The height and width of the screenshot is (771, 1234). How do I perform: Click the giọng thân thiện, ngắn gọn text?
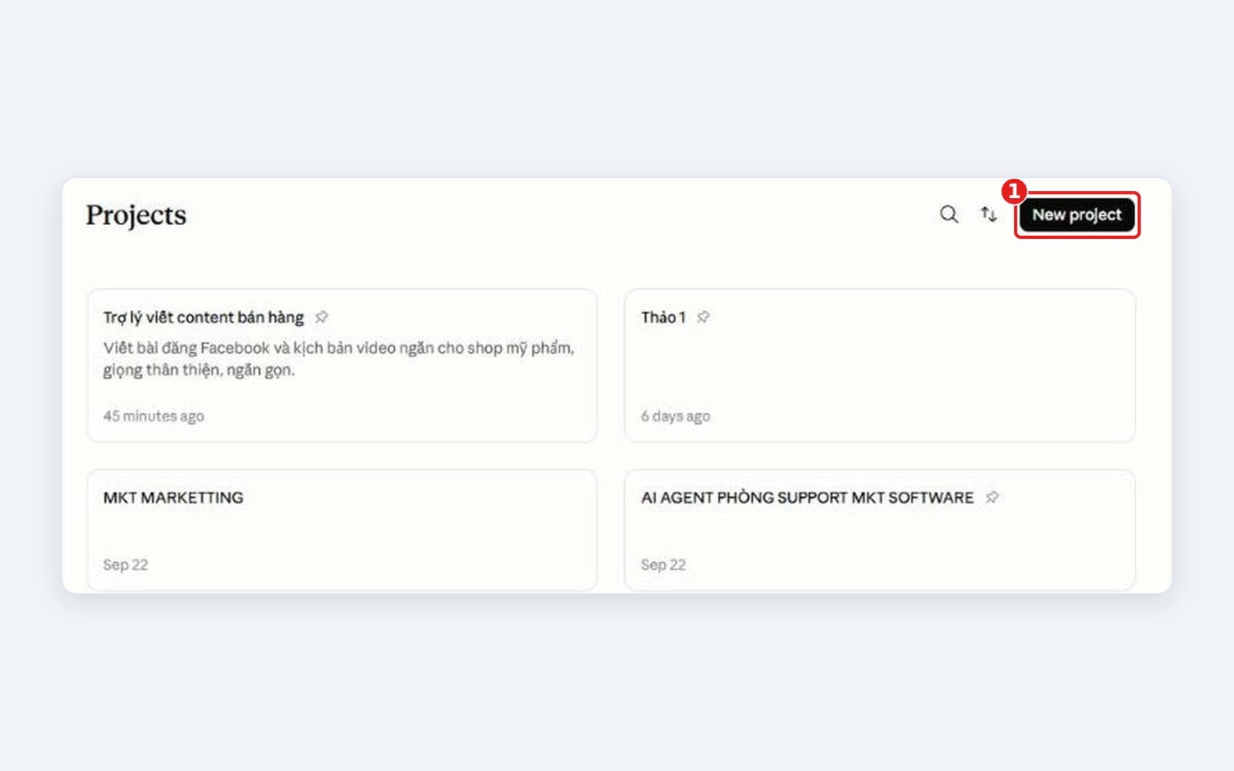point(199,370)
